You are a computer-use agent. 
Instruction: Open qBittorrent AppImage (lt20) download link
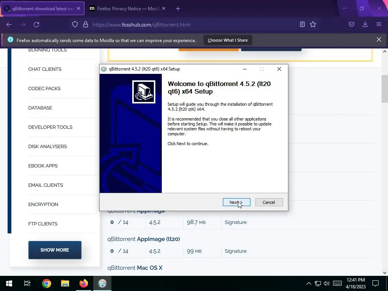pyautogui.click(x=144, y=239)
